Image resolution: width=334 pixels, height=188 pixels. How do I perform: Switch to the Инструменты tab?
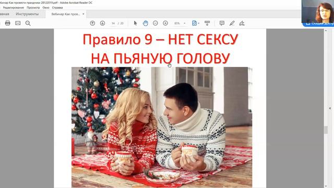click(x=27, y=14)
